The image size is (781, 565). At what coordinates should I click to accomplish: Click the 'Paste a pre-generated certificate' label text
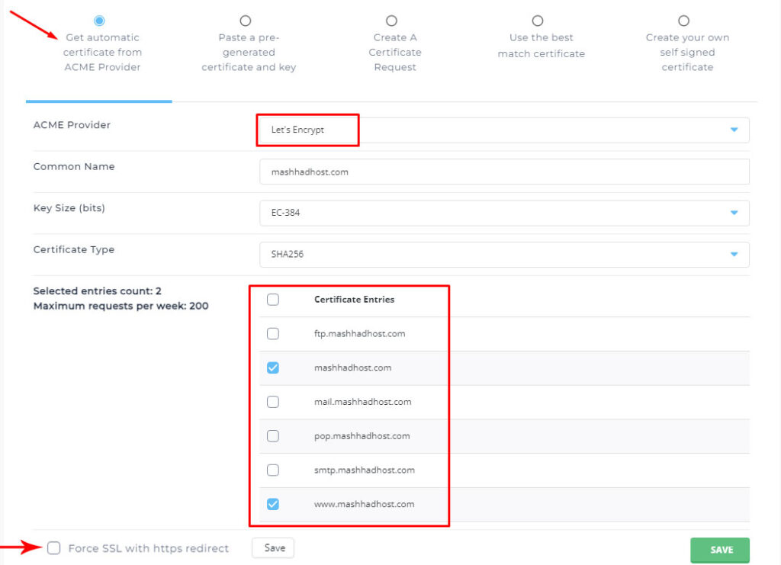coord(249,53)
